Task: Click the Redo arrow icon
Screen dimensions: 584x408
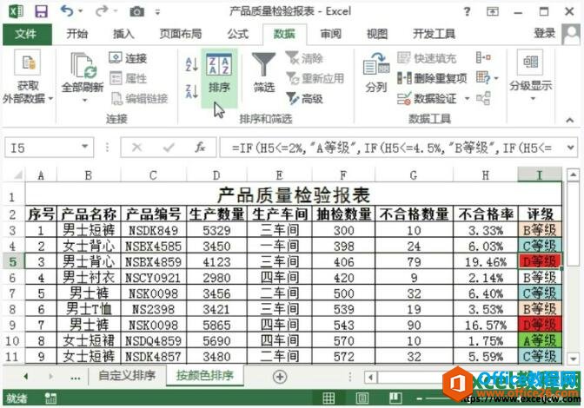Action: 102,11
